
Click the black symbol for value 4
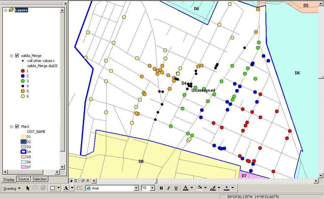click(23, 86)
